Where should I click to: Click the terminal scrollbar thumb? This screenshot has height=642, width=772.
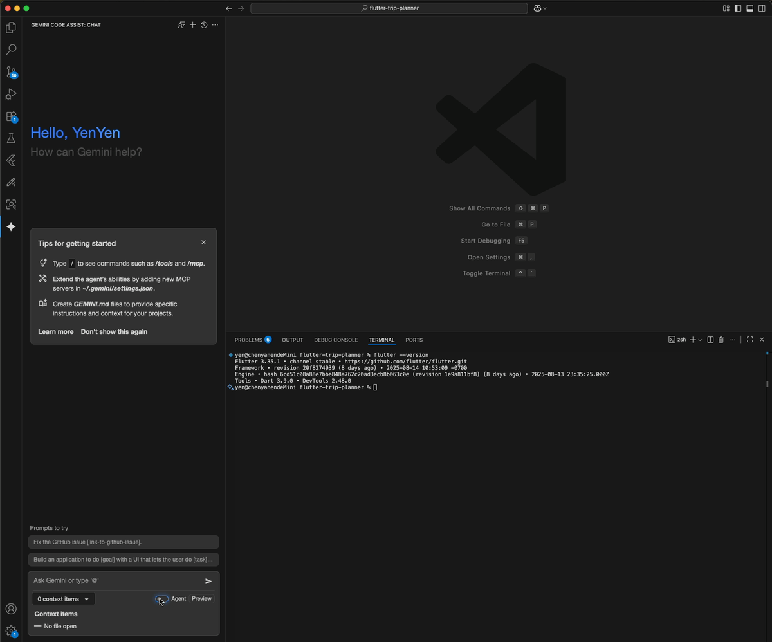pos(767,383)
